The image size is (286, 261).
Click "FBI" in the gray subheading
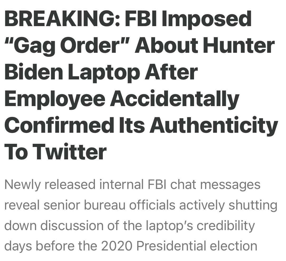click(x=157, y=184)
